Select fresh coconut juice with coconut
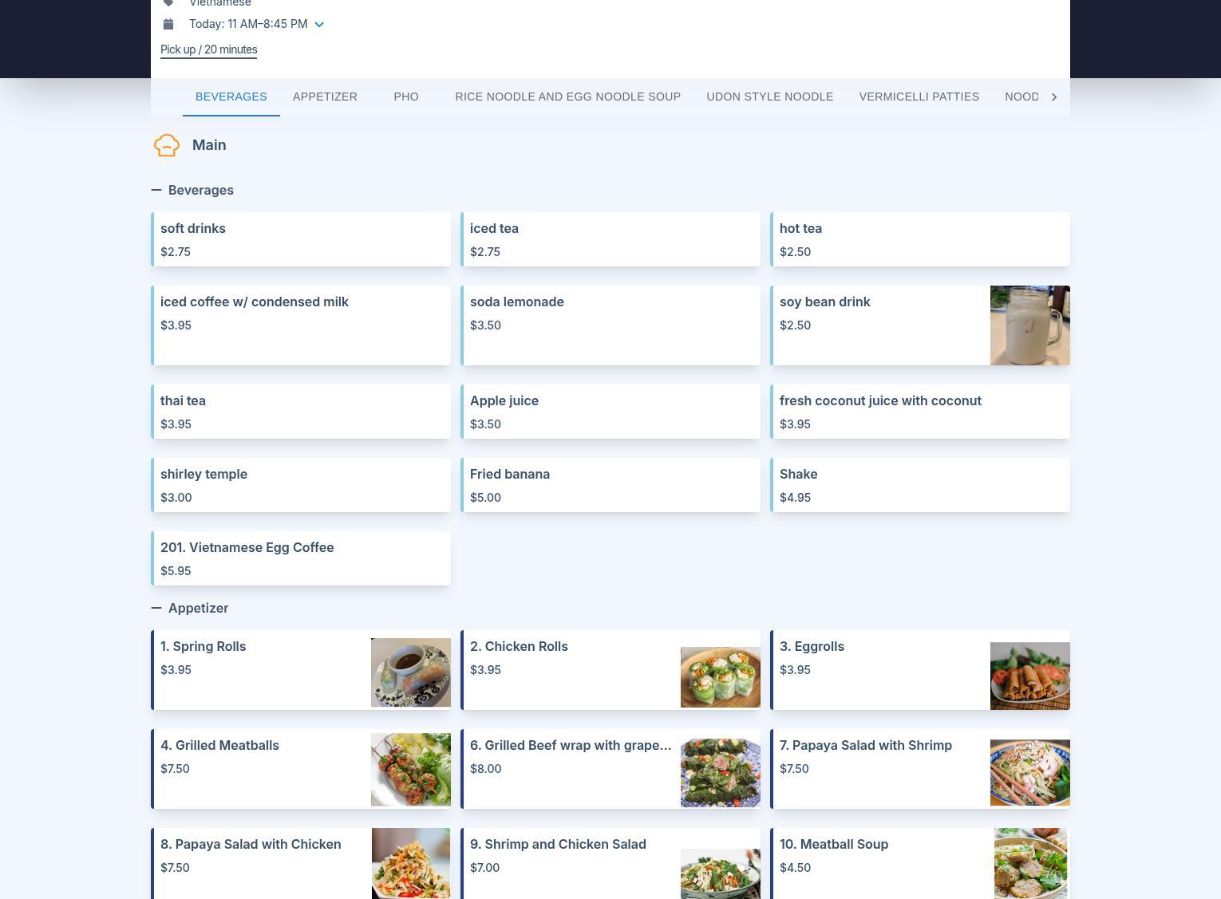This screenshot has height=899, width=1221. (x=920, y=412)
